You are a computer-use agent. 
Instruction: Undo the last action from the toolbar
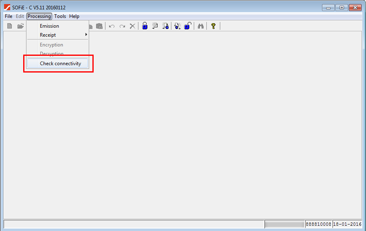point(112,26)
